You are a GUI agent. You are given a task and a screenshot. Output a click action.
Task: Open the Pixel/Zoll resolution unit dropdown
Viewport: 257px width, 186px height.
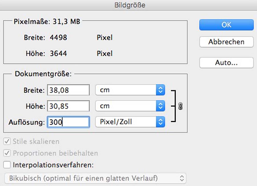130,122
